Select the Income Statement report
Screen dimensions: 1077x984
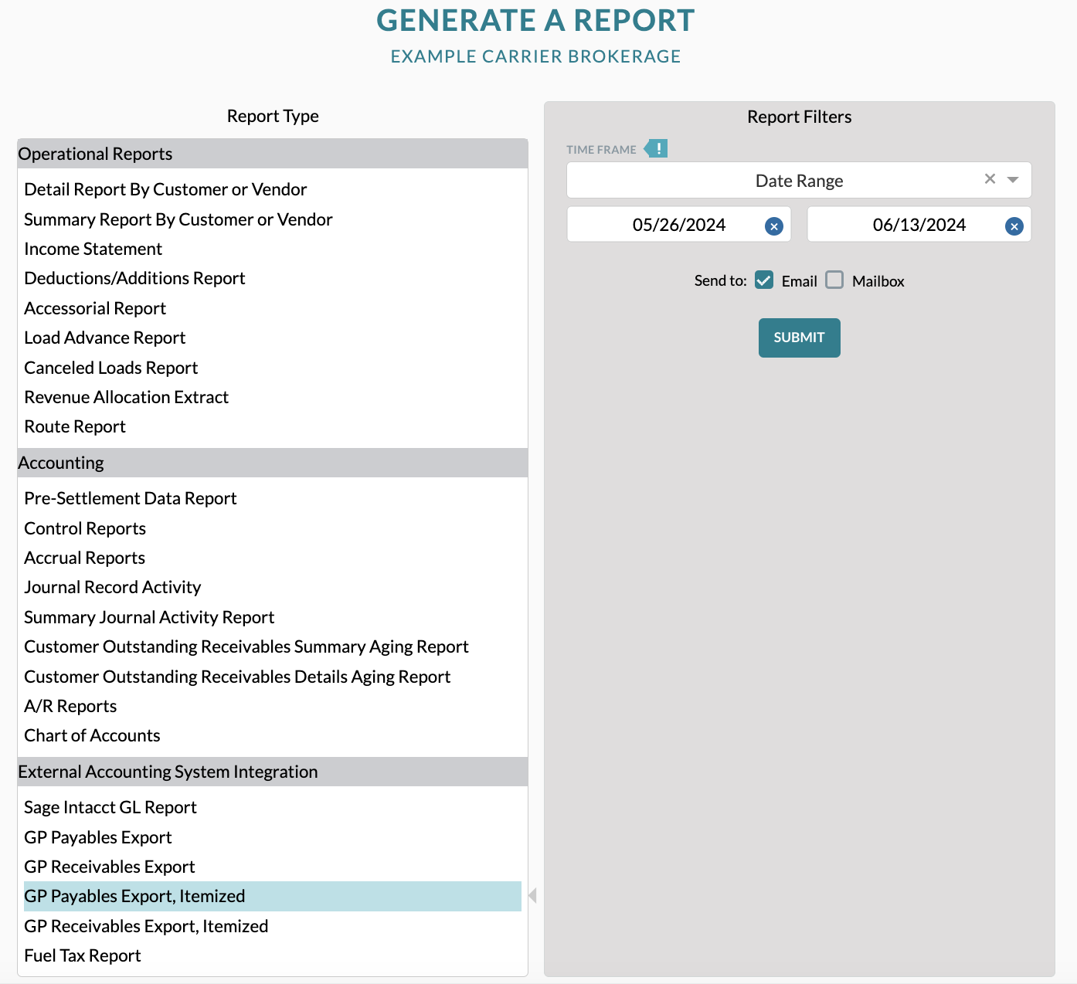pos(93,249)
